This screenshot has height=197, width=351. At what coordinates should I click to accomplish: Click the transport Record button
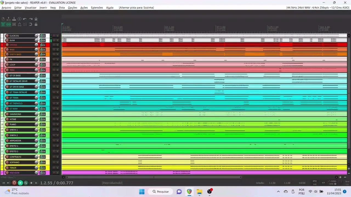[14, 183]
